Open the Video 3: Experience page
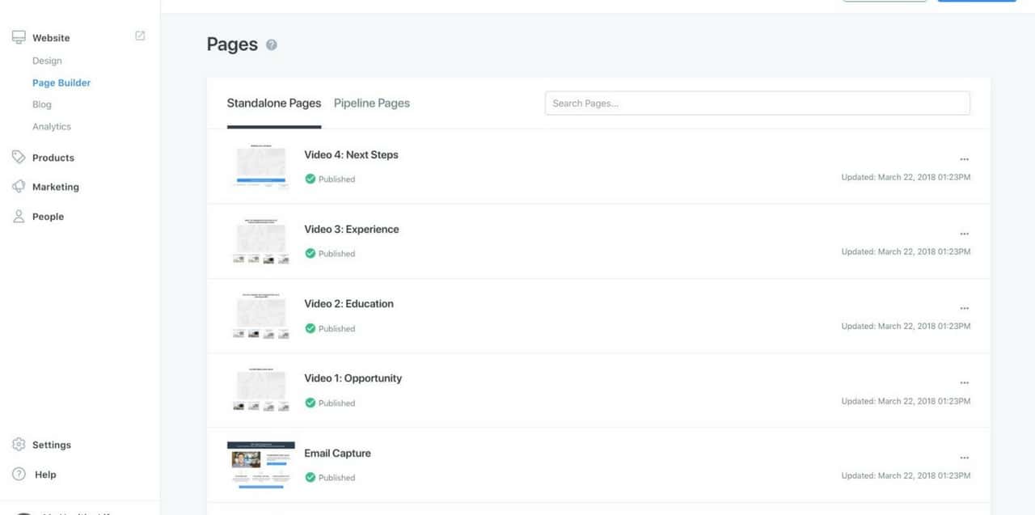Viewport: 1035px width, 515px height. (352, 229)
